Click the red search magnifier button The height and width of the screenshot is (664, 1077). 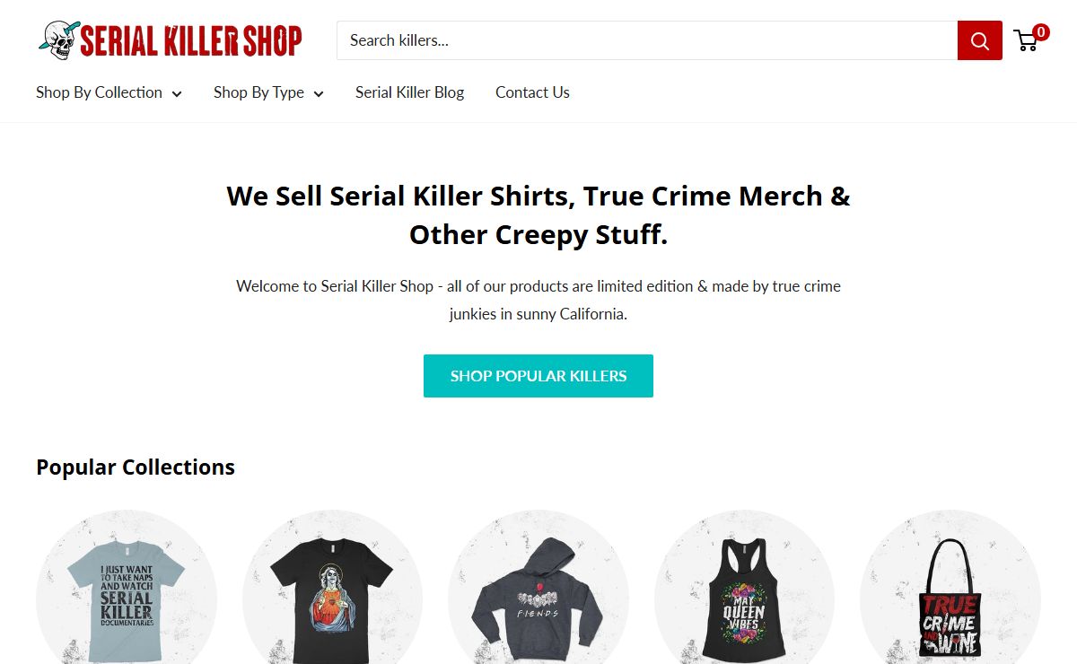pos(979,40)
